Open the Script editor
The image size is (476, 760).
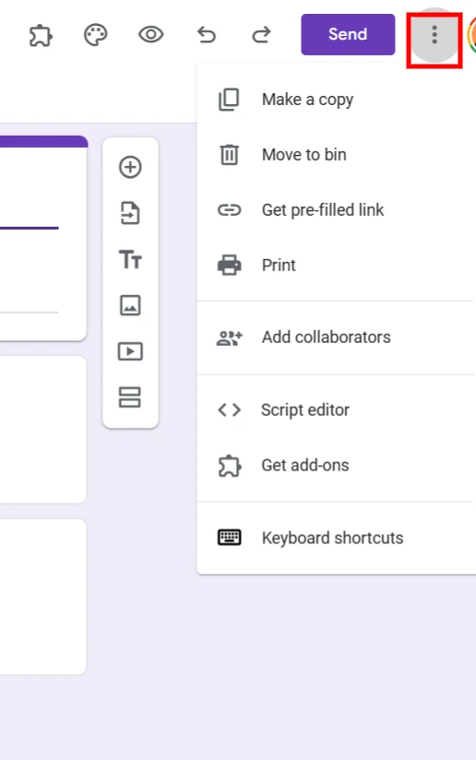(x=335, y=410)
